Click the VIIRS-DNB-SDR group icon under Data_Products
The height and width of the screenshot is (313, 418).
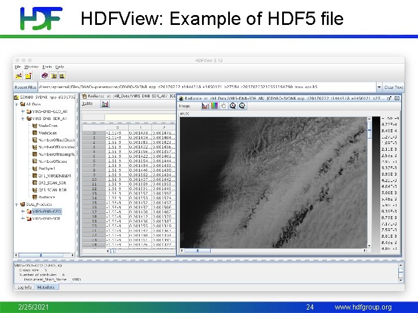pyautogui.click(x=29, y=219)
